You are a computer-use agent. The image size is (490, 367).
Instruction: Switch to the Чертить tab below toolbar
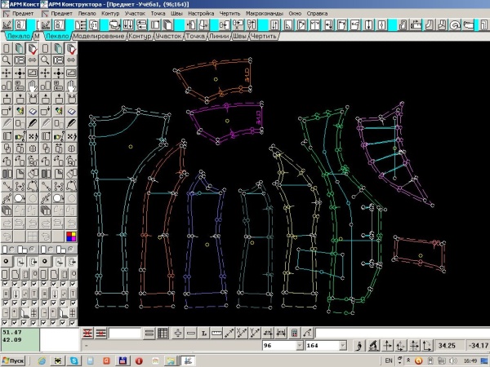[x=264, y=36]
